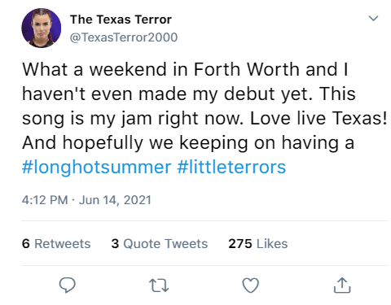Click the @TexasTerror2000 handle

(124, 37)
